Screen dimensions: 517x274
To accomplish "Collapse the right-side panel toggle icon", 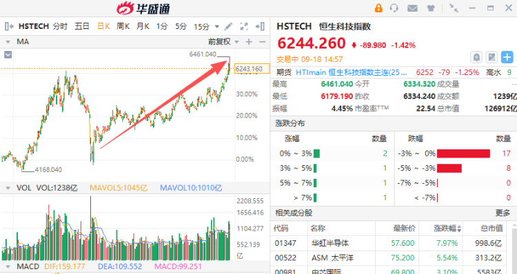I will tap(261, 26).
